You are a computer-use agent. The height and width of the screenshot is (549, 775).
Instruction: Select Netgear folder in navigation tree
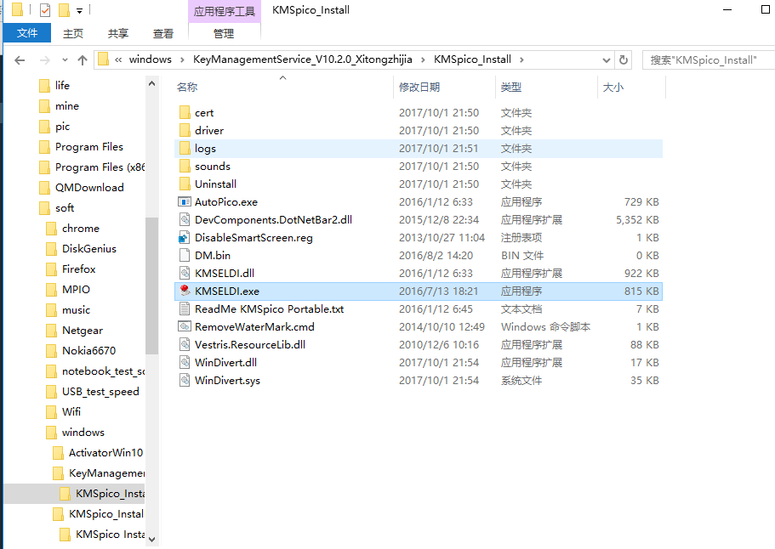pyautogui.click(x=83, y=331)
